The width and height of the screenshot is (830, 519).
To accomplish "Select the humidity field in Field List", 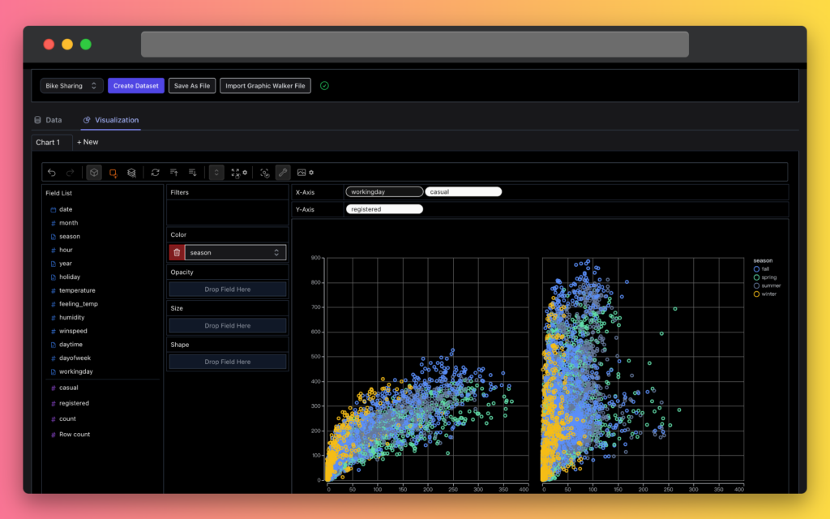I will [72, 318].
